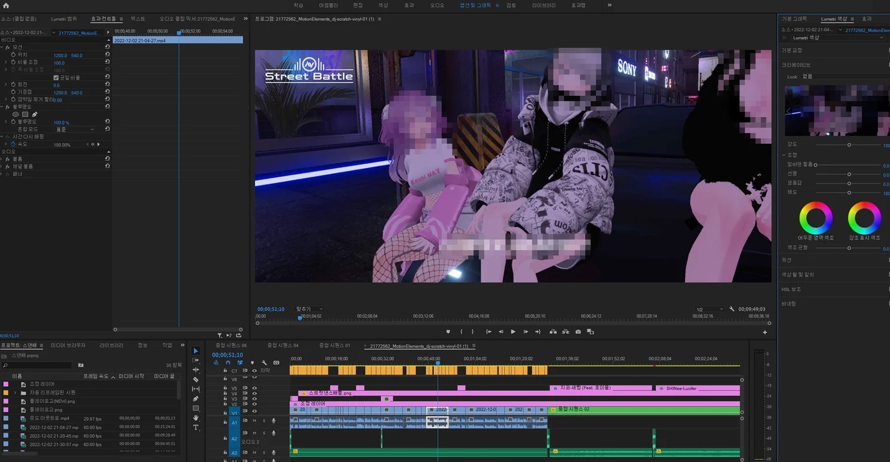
Task: Toggle the timeline Snap magnet
Action: pos(228,362)
